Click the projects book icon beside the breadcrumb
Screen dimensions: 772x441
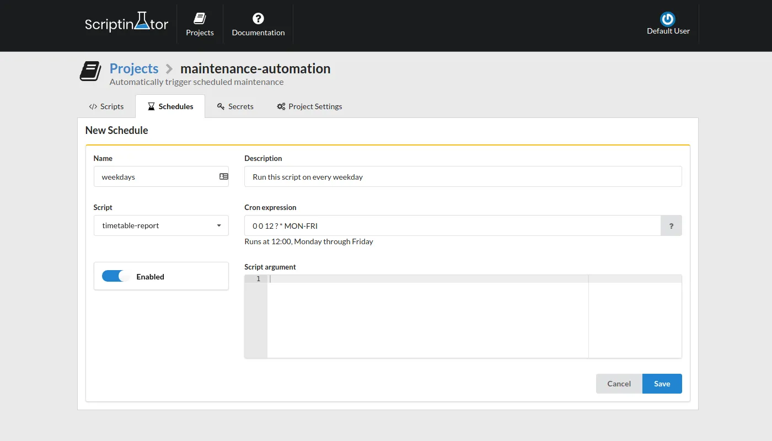[90, 72]
